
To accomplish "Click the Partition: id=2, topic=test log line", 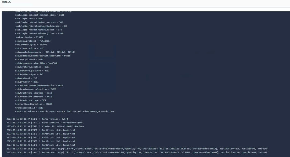I will 41,141.
